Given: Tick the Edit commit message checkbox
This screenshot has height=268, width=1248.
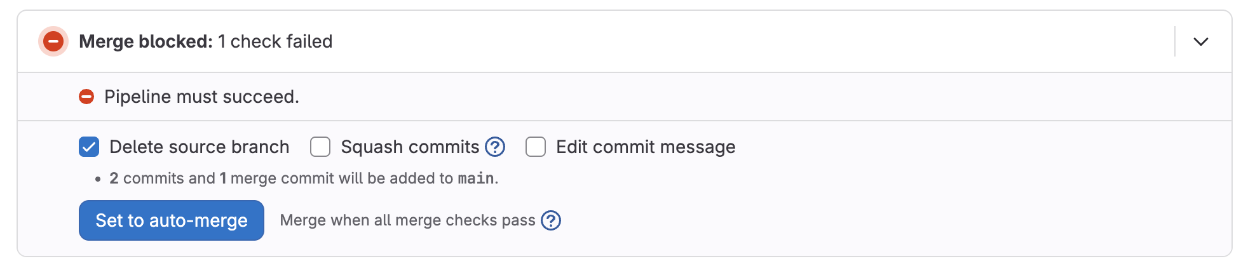Looking at the screenshot, I should point(536,147).
